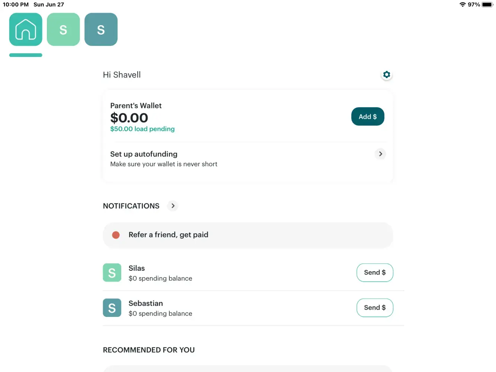Switch to the dark teal S profile tab
Viewport: 496px width, 372px height.
tap(101, 29)
